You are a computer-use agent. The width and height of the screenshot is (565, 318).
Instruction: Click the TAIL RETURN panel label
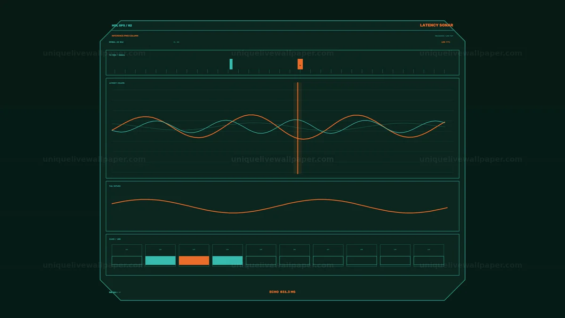(115, 186)
